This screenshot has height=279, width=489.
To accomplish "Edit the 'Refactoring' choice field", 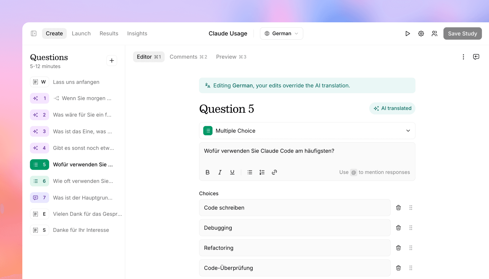I will click(x=295, y=248).
